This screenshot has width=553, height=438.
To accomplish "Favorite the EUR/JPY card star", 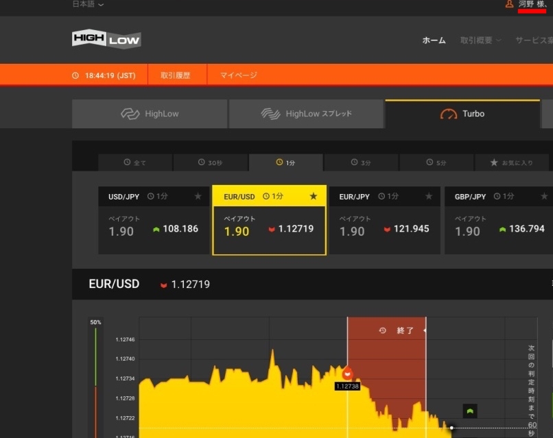I will [429, 196].
